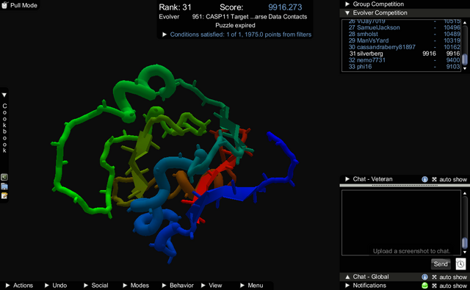The height and width of the screenshot is (290, 470).
Task: Click the Send chat button
Action: tap(441, 264)
